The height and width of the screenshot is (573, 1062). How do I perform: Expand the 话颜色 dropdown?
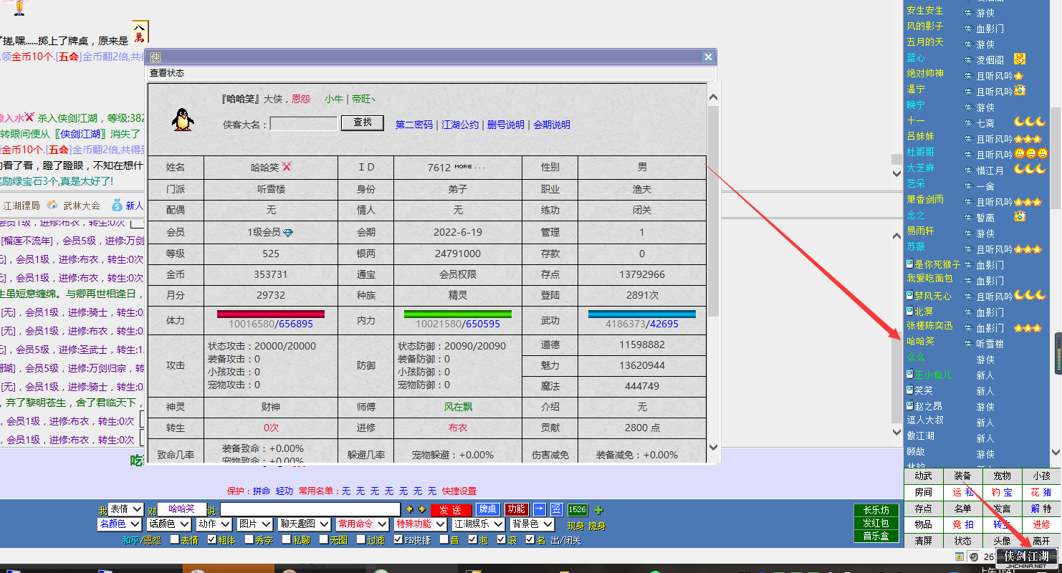(x=168, y=524)
